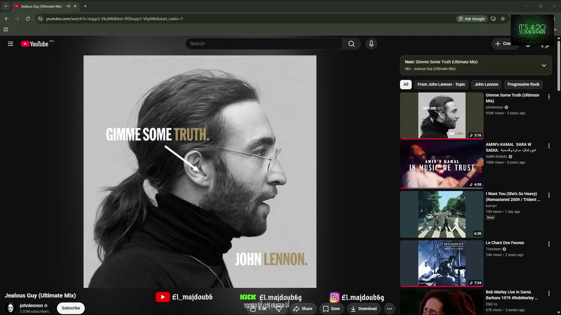Image resolution: width=561 pixels, height=315 pixels.
Task: Click the magnifier search button
Action: (352, 44)
